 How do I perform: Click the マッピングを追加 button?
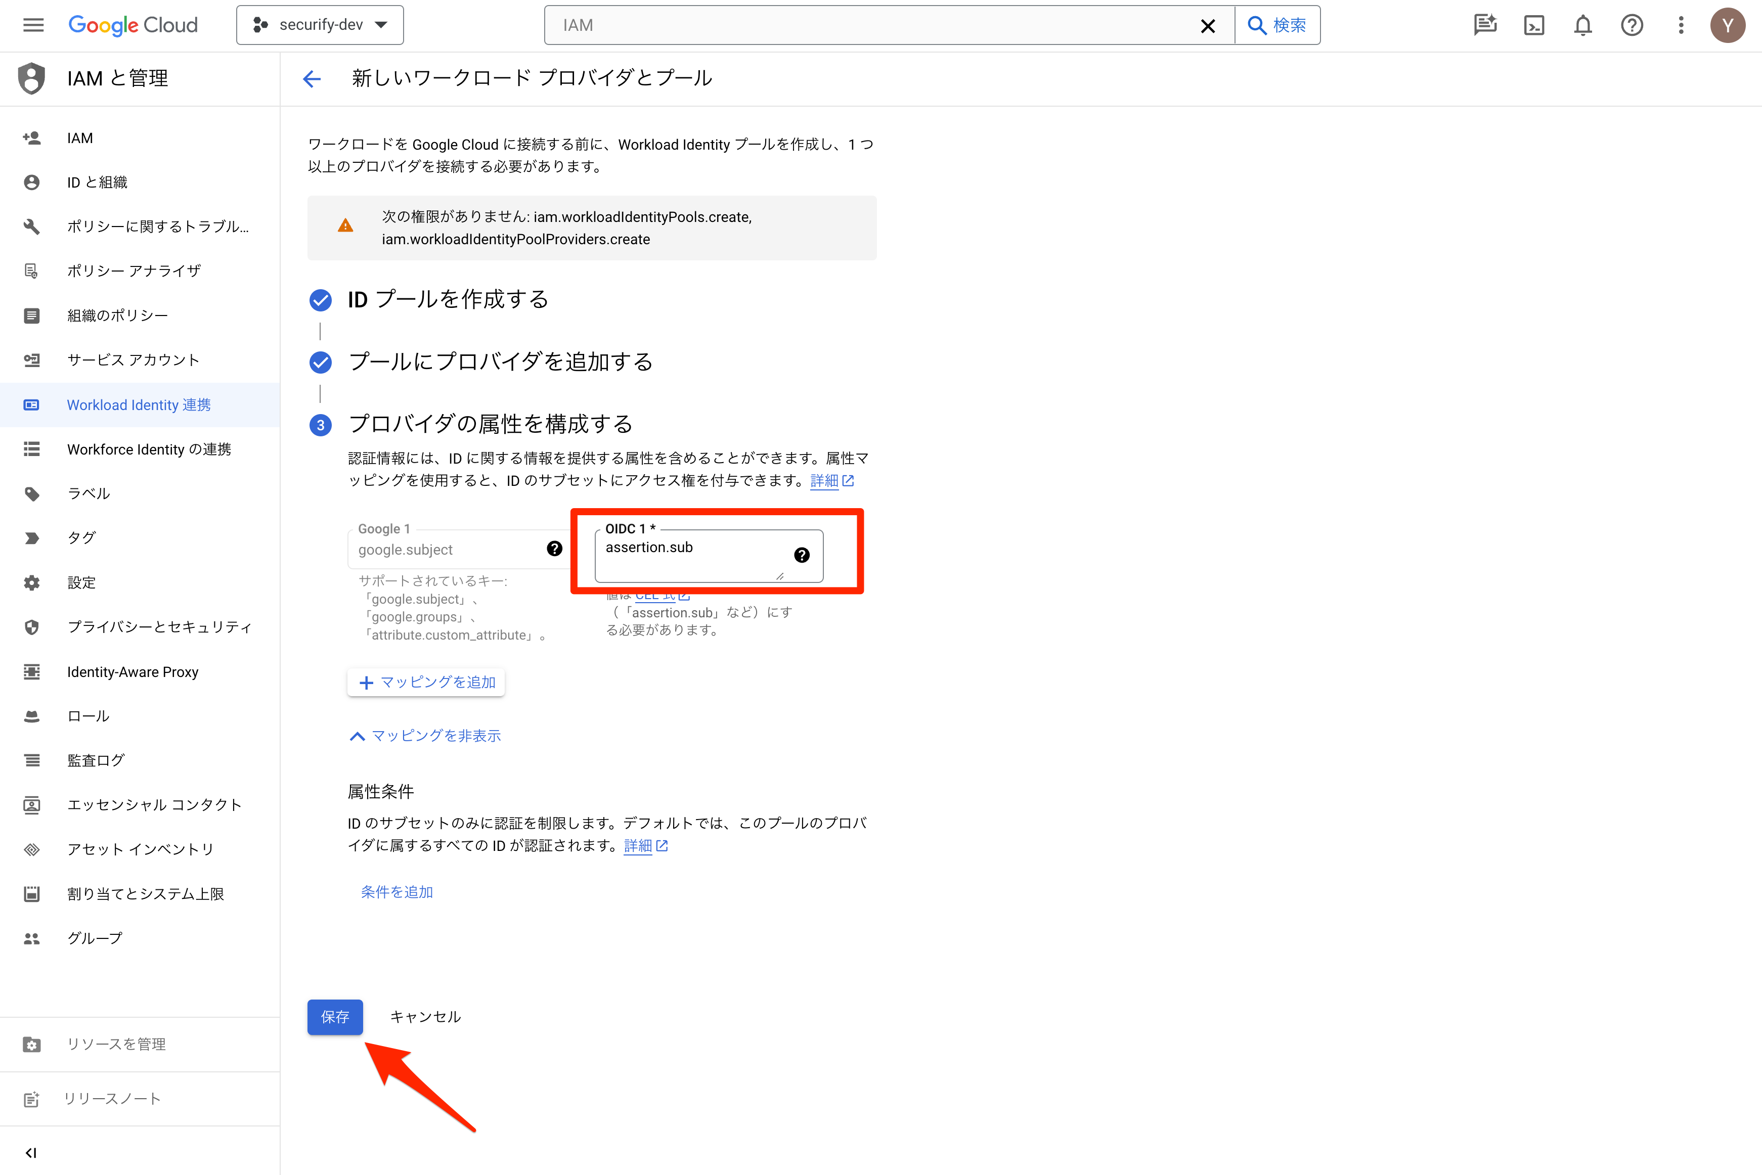[426, 683]
